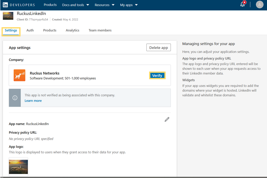Click the 'Managing settings for your app' heading
Screen dimensions: 267x178
[x=209, y=44]
